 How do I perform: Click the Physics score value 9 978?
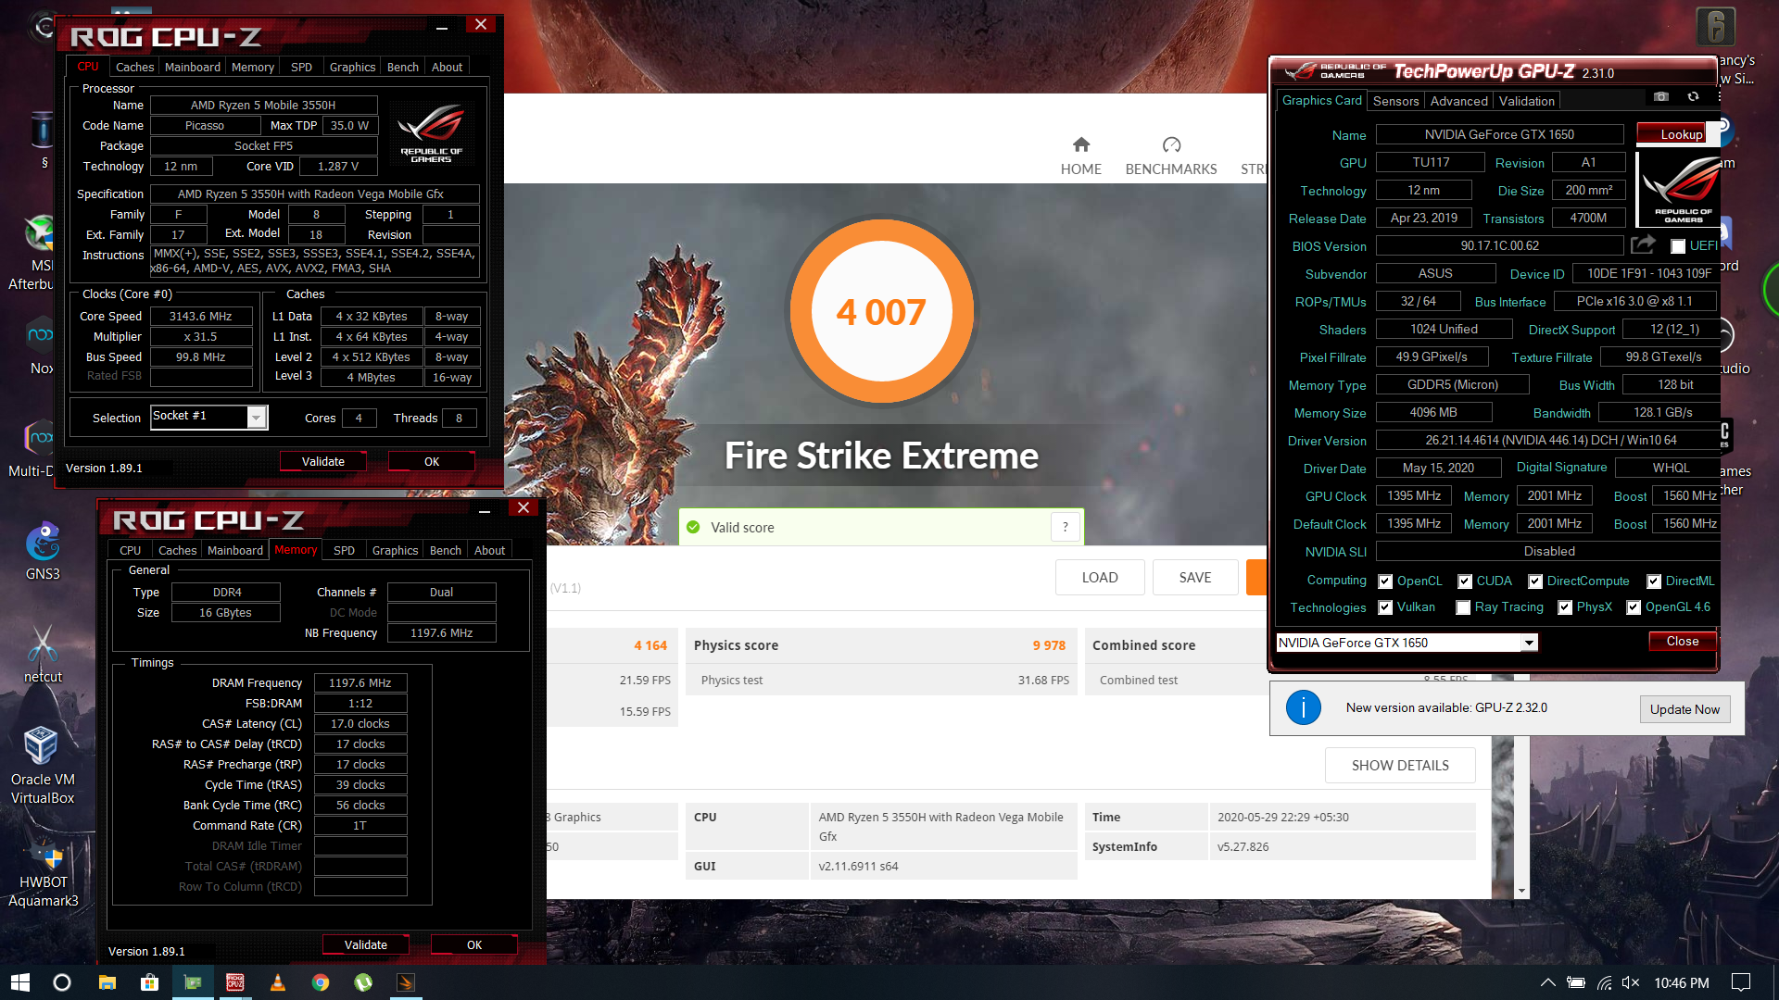point(1049,645)
